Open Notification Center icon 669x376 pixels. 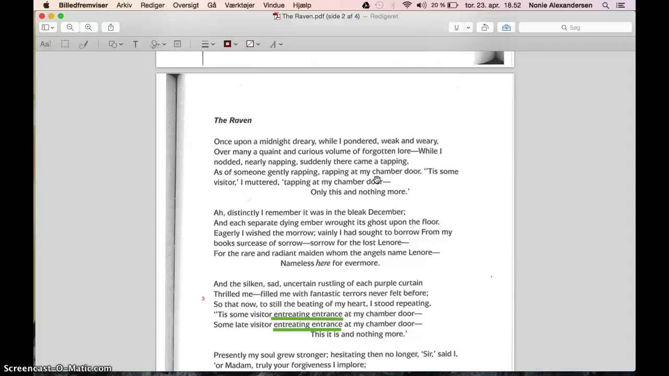point(620,5)
